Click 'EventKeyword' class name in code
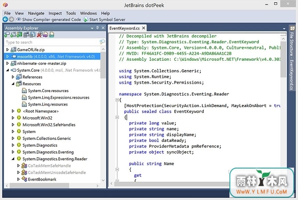The width and height of the screenshot is (298, 200). [189, 111]
